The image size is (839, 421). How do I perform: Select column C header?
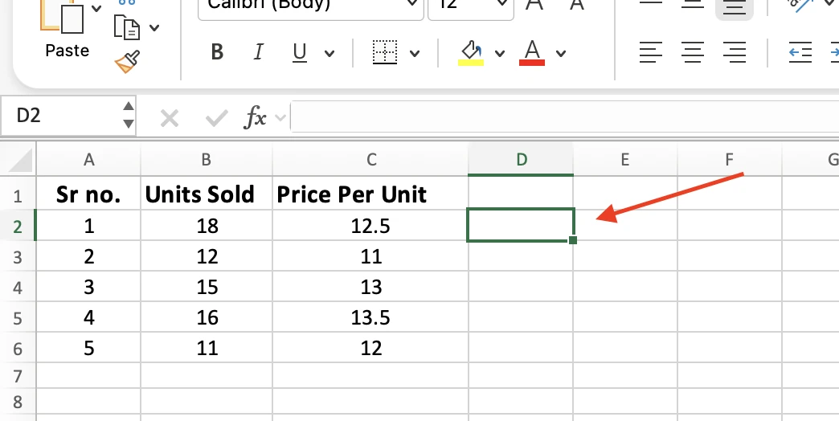click(370, 159)
